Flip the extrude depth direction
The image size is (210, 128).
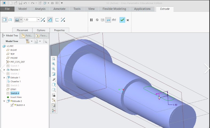point(43,20)
